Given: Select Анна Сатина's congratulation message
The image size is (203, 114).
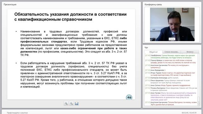Looking at the screenshot, I should coord(168,85).
